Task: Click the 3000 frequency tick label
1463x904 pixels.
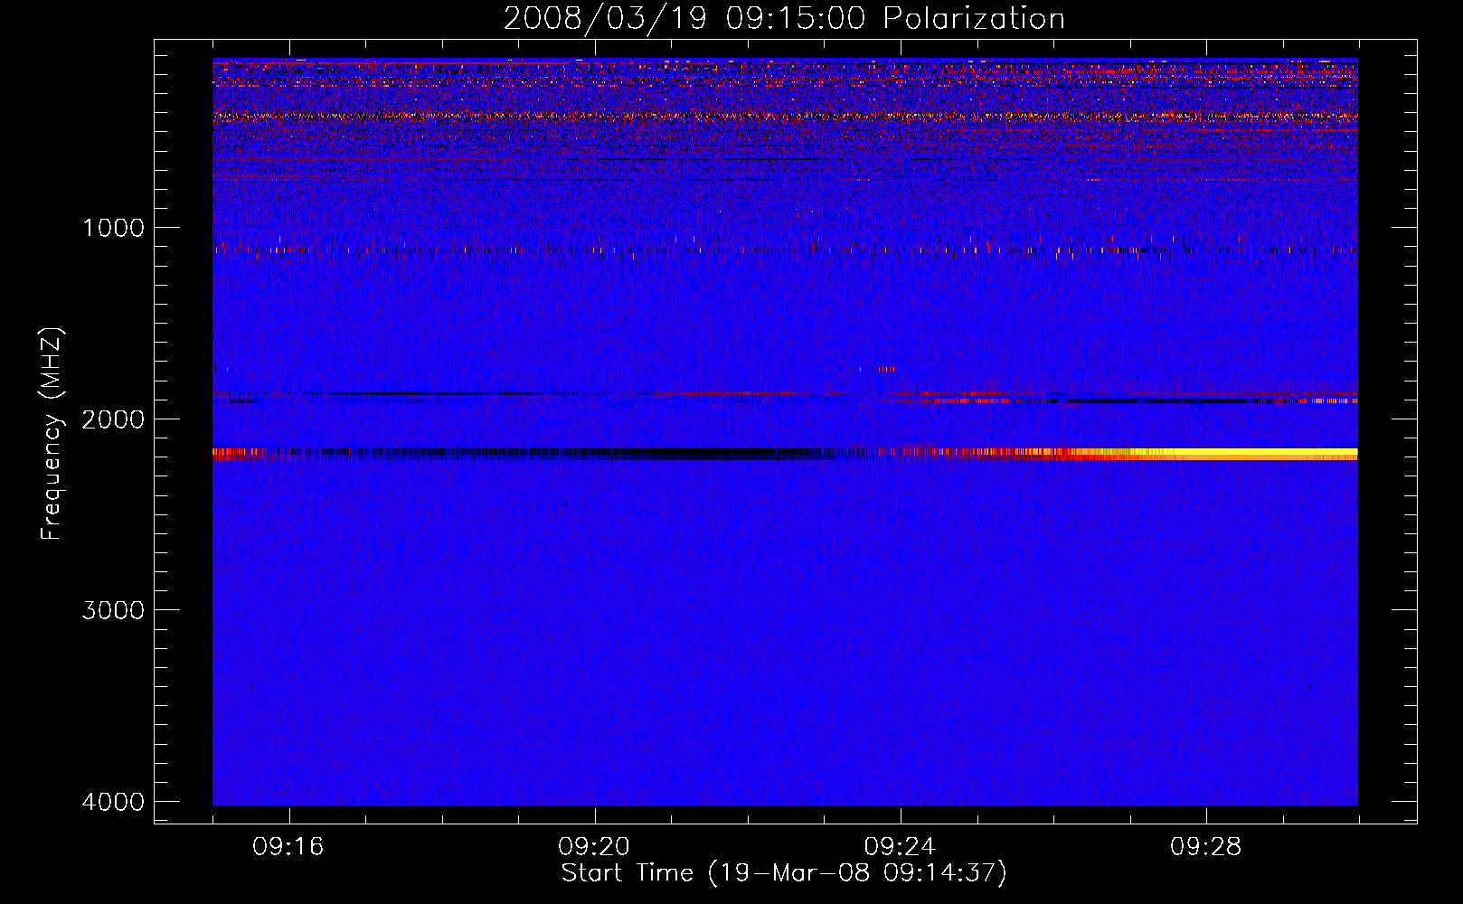Action: click(x=113, y=610)
